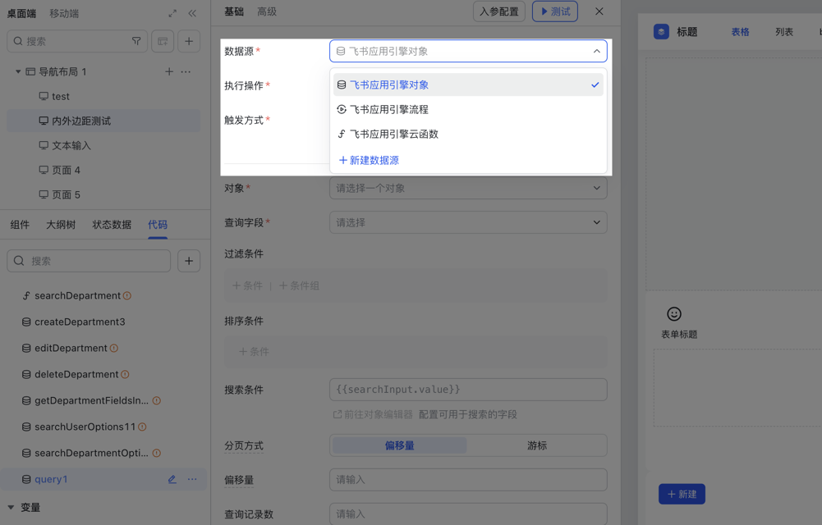The image size is (822, 525).
Task: Collapse the 导航布局 1 tree node
Action: point(18,71)
